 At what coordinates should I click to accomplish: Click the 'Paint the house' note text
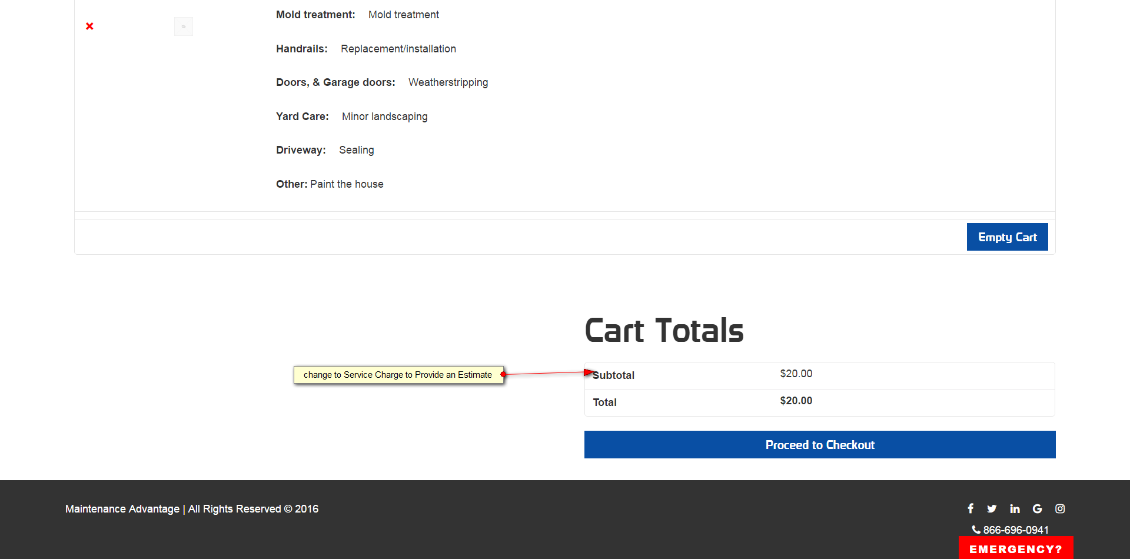(347, 184)
